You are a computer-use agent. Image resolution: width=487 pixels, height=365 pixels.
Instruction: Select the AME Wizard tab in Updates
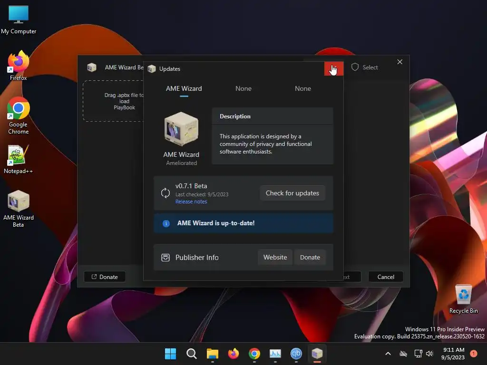point(184,89)
